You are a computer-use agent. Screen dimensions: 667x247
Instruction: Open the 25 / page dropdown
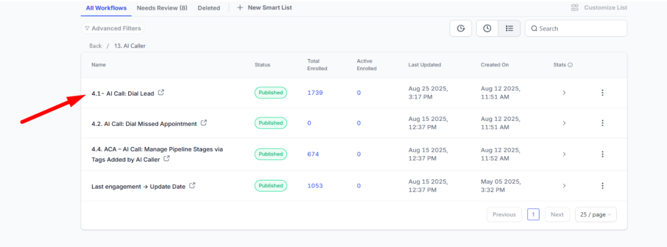point(596,215)
